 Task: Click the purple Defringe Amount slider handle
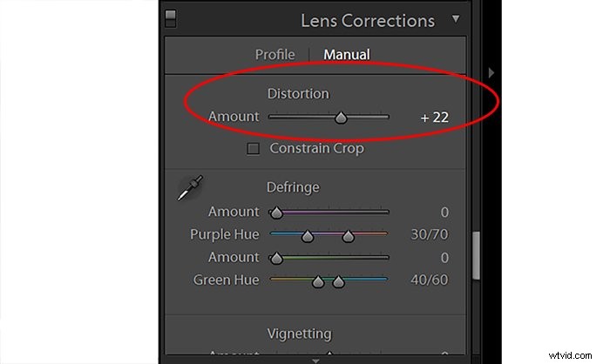pos(276,212)
